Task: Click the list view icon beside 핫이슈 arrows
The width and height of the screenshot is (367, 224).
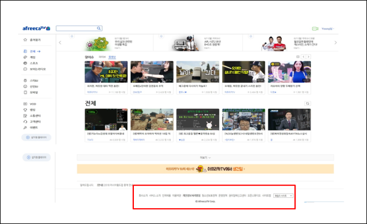Action: coord(298,57)
